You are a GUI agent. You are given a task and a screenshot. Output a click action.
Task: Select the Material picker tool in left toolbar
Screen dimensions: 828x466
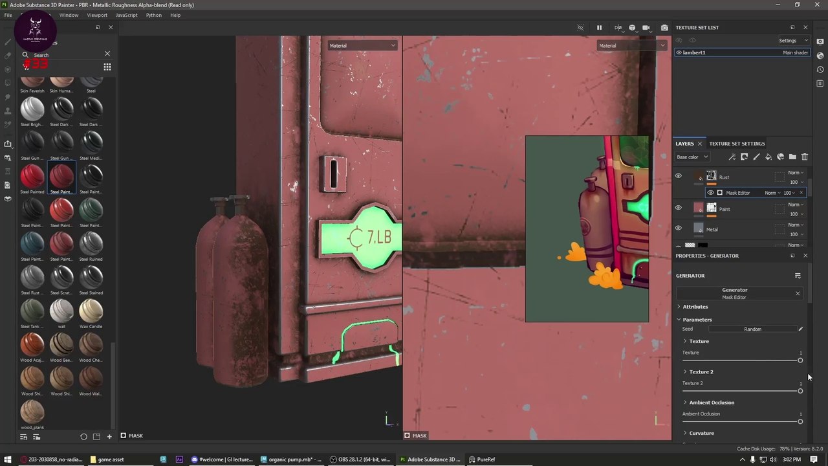pyautogui.click(x=8, y=125)
